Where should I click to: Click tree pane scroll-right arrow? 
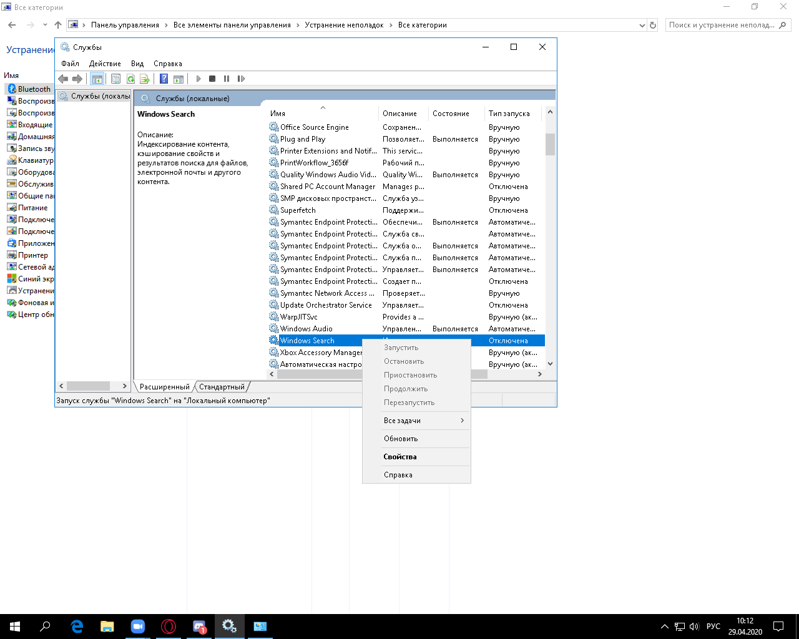[x=125, y=386]
